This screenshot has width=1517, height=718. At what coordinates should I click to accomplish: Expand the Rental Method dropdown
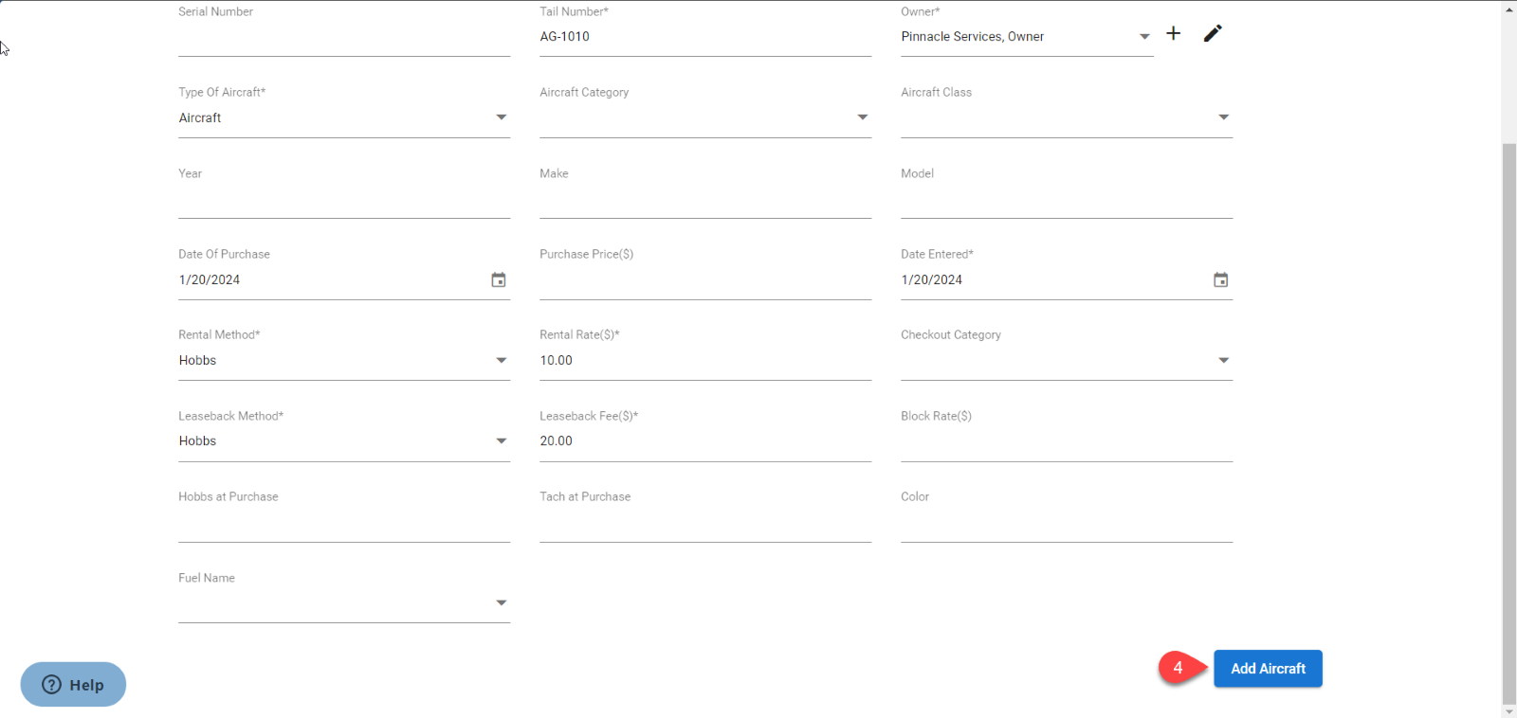502,361
